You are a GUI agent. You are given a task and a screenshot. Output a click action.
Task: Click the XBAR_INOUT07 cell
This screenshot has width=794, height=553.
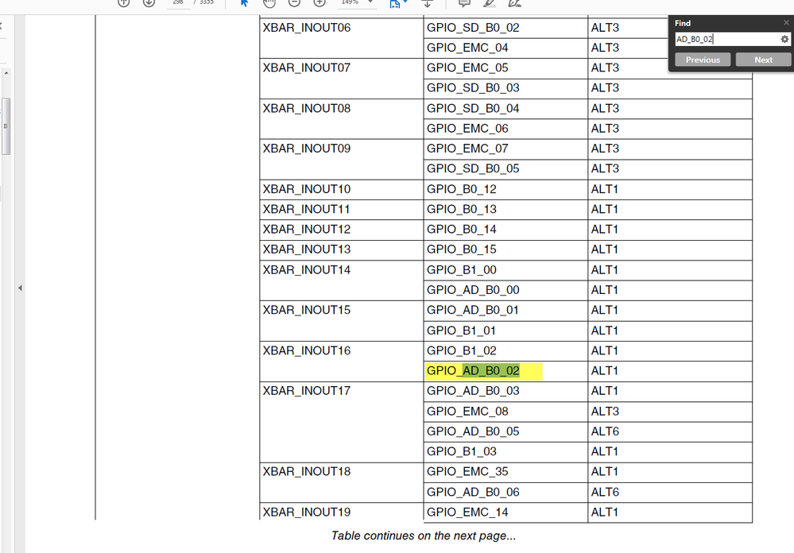(x=342, y=79)
